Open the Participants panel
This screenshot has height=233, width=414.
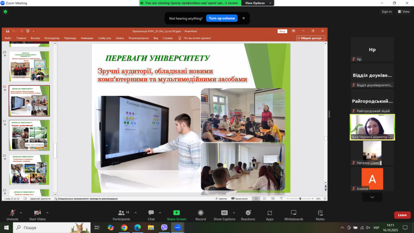coord(121,215)
